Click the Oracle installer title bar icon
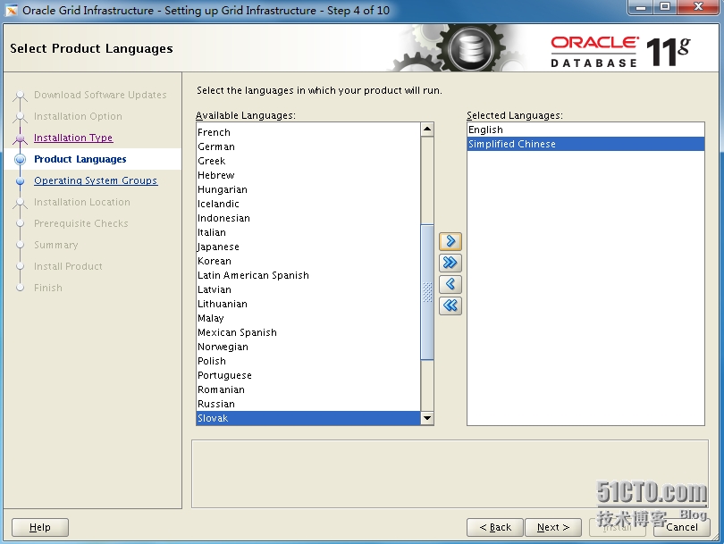This screenshot has width=724, height=544. coord(12,10)
